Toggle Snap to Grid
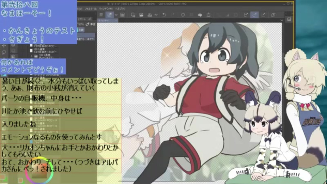The image size is (327, 184). [263, 15]
